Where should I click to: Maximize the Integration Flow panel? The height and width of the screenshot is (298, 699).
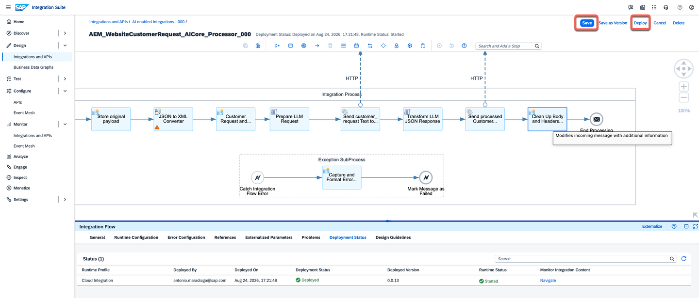coord(696,226)
